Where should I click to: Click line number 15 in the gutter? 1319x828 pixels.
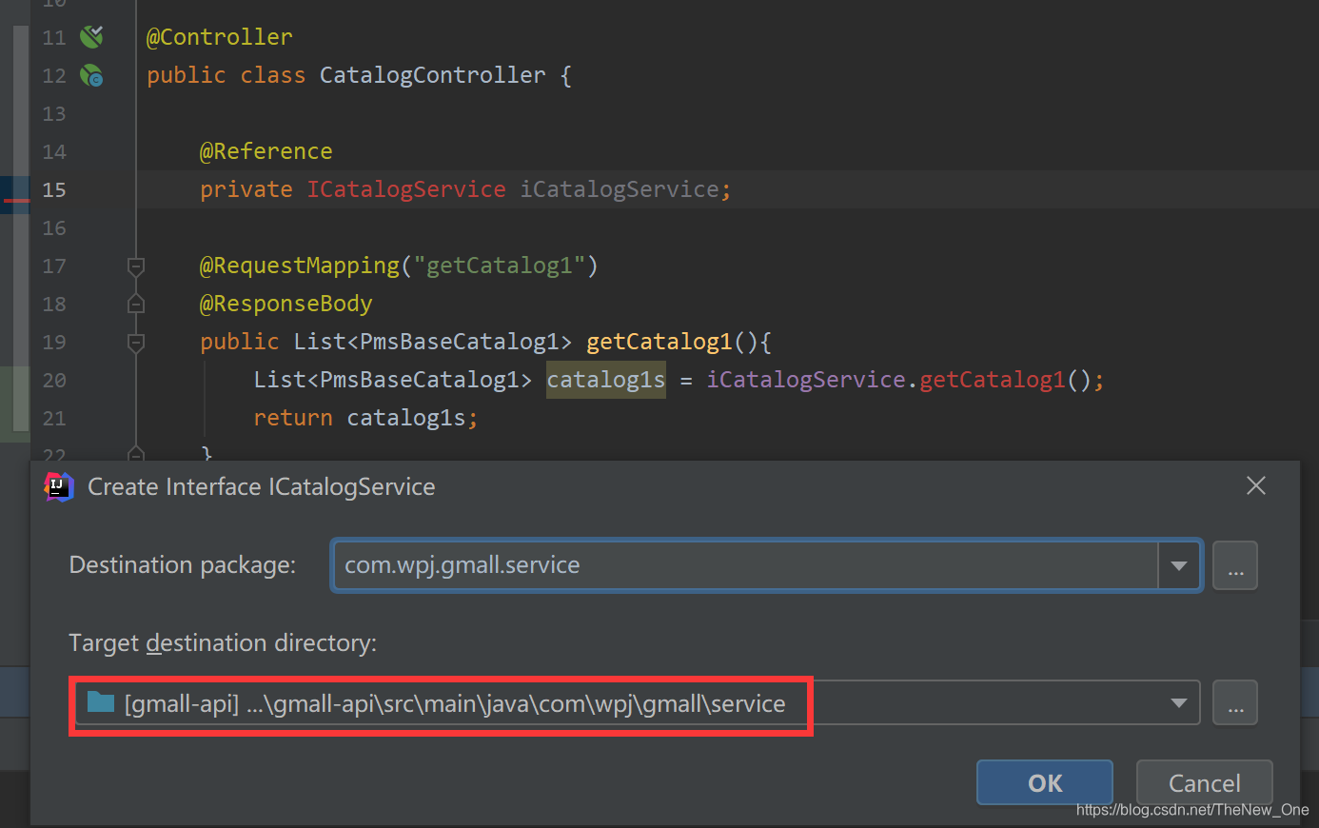tap(54, 189)
